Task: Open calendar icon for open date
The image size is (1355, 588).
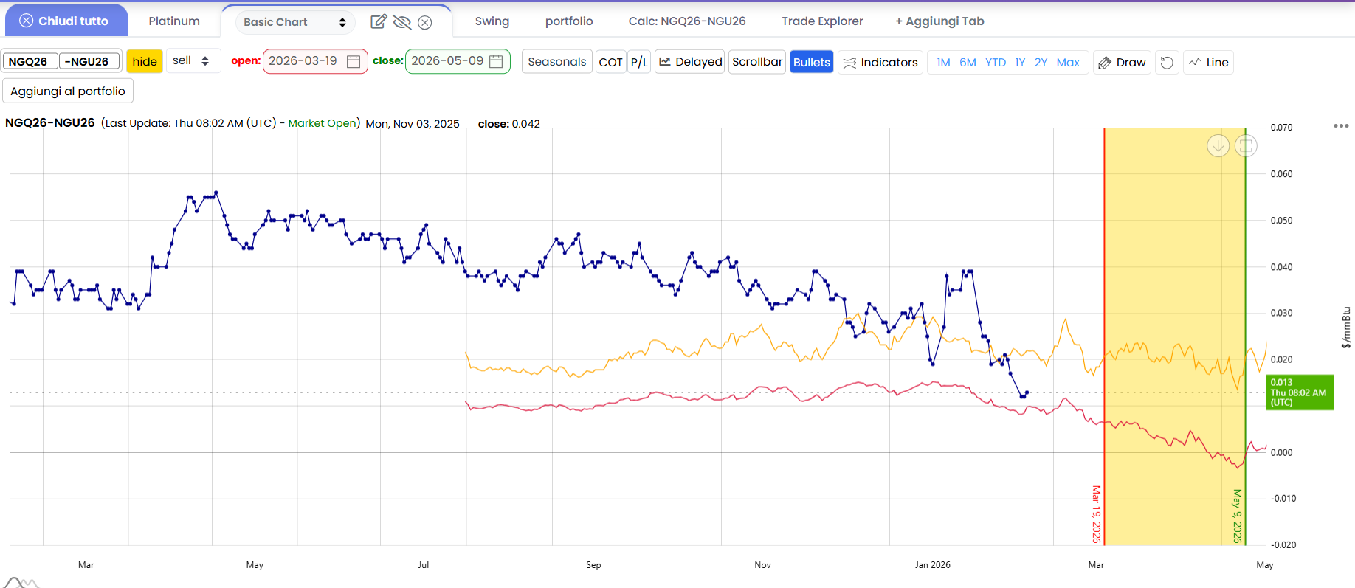Action: coord(354,61)
